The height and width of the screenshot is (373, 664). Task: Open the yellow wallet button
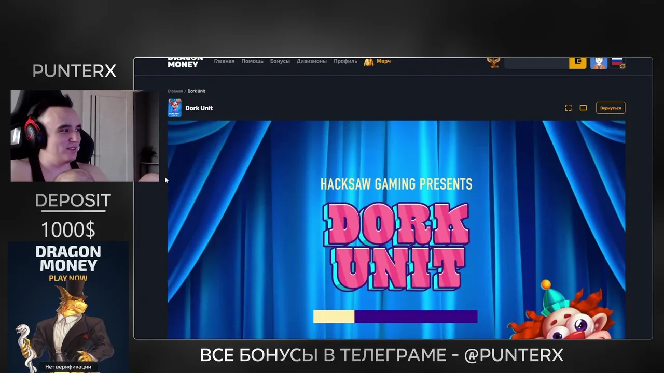pyautogui.click(x=578, y=63)
